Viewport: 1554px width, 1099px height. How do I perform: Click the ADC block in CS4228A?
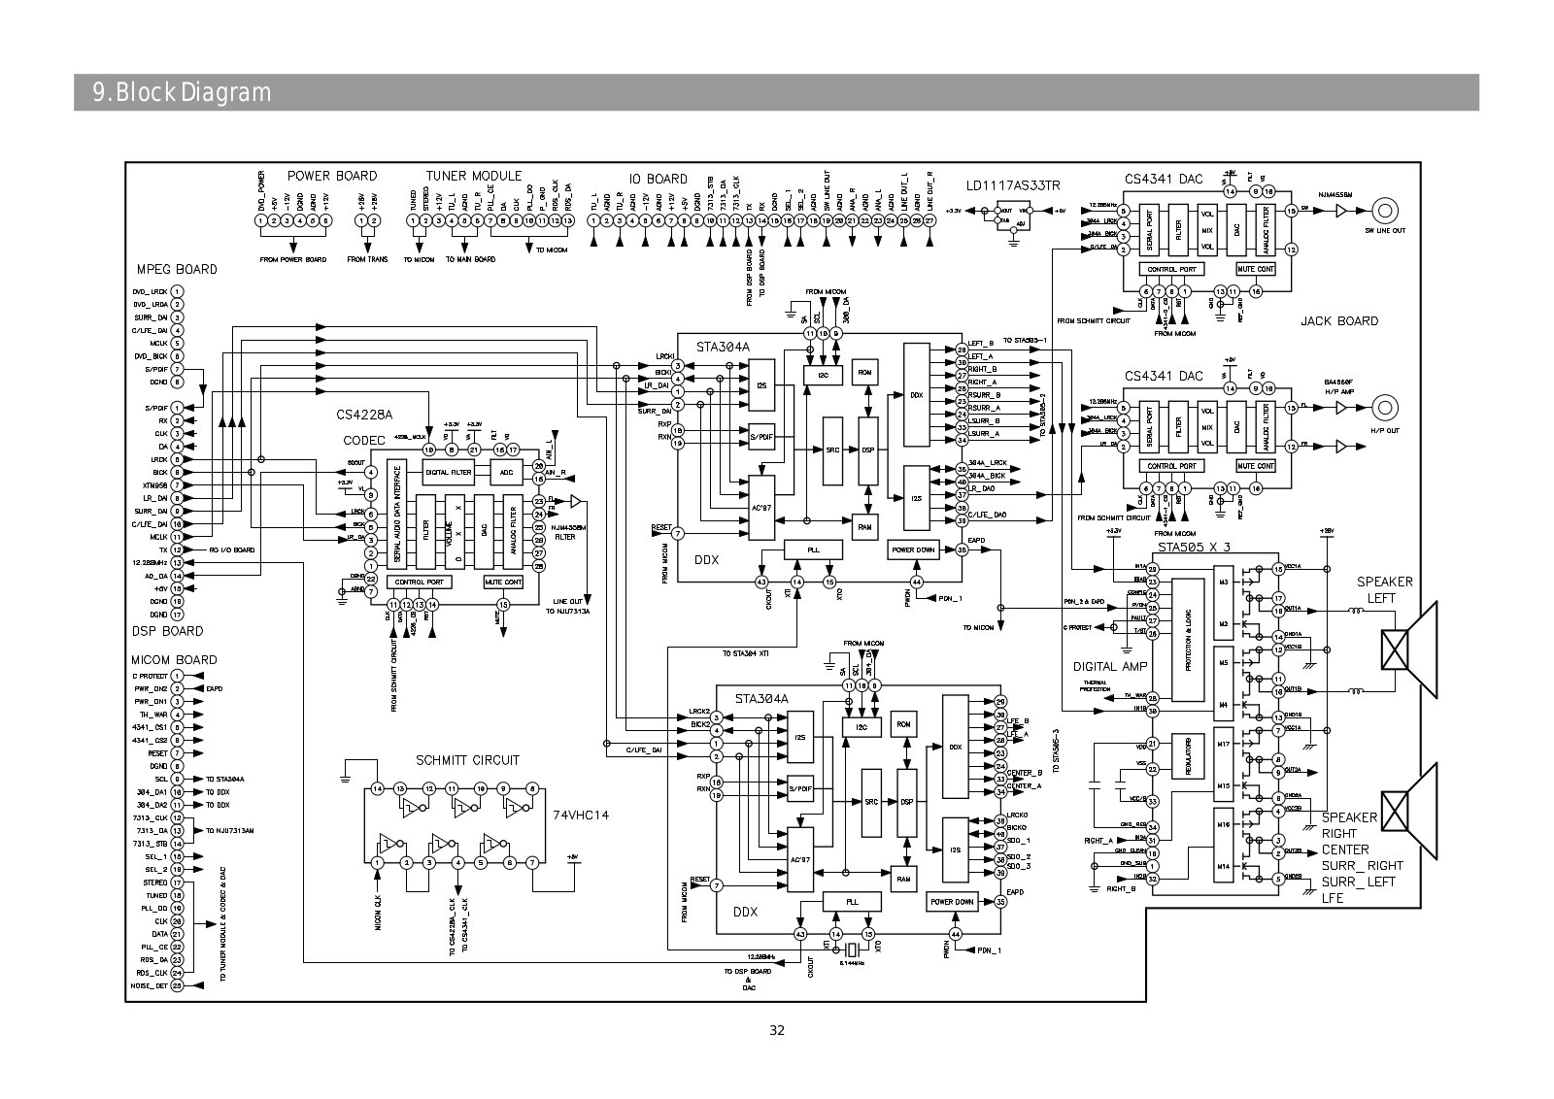pyautogui.click(x=505, y=472)
